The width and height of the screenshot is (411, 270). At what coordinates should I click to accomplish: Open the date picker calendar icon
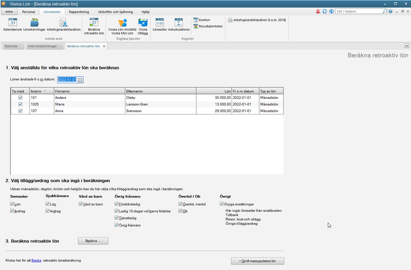coord(80,80)
